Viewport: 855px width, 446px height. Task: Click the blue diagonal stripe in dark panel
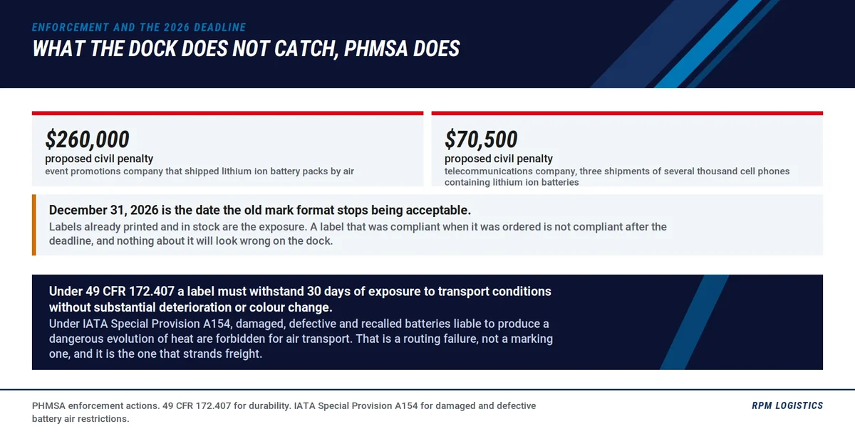tap(695, 322)
